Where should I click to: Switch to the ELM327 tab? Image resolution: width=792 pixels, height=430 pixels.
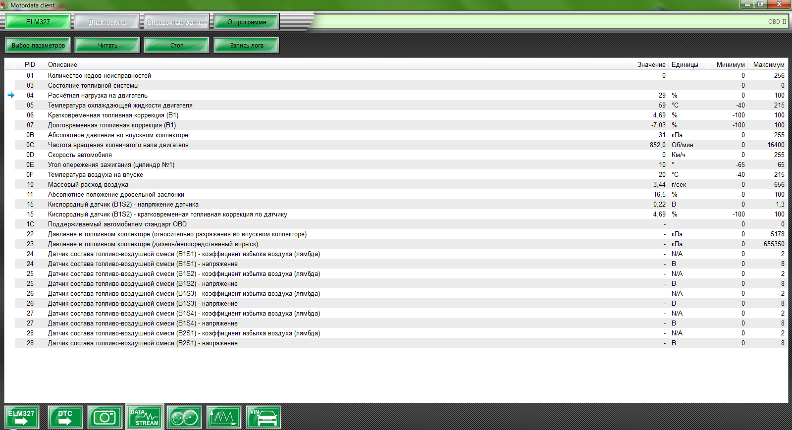[x=38, y=22]
